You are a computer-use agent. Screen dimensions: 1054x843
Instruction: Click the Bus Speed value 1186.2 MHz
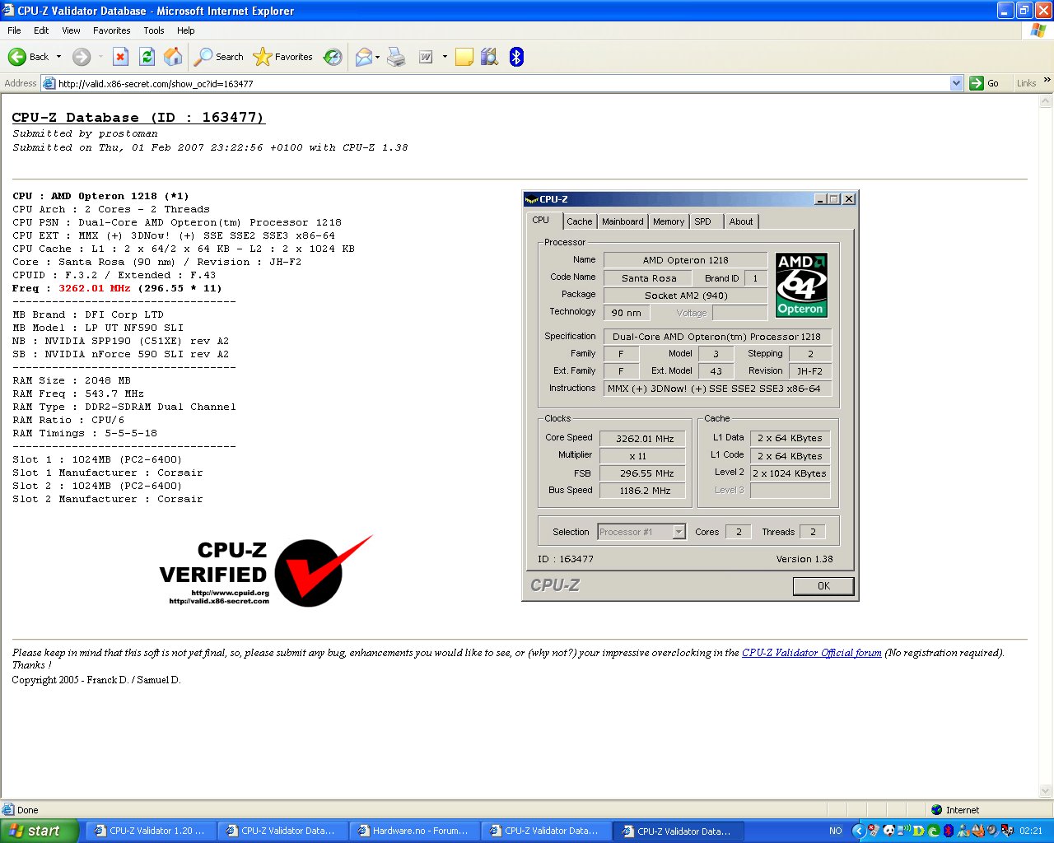(x=644, y=491)
